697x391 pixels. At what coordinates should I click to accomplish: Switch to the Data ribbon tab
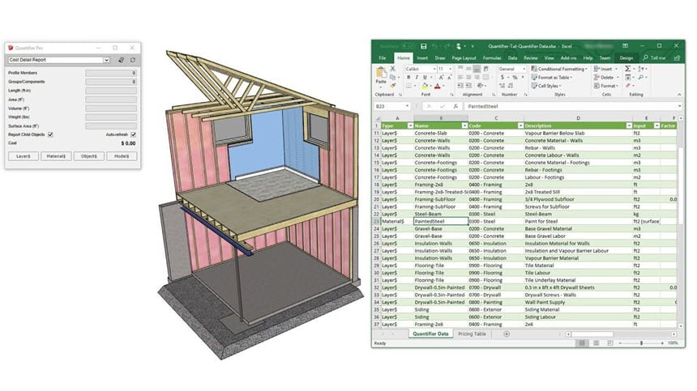512,58
